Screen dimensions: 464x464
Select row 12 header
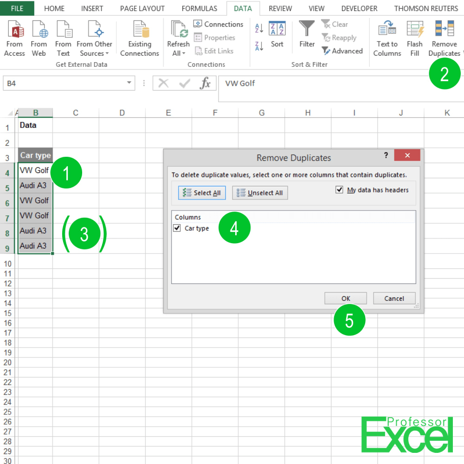[x=7, y=284]
